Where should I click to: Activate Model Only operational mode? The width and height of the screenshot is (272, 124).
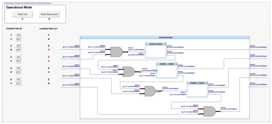22,14
